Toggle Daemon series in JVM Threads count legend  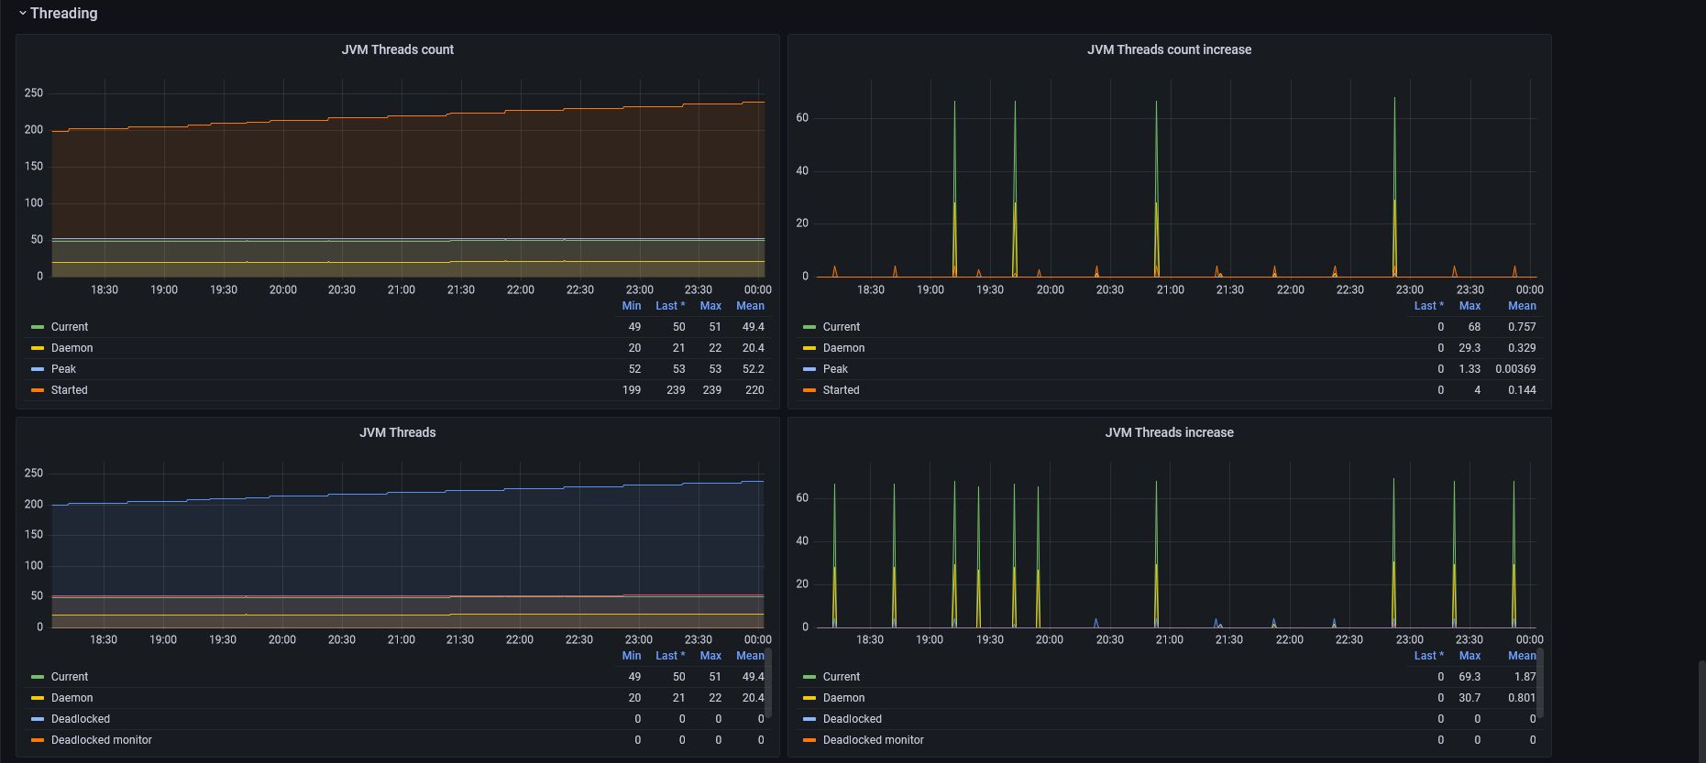tap(72, 348)
